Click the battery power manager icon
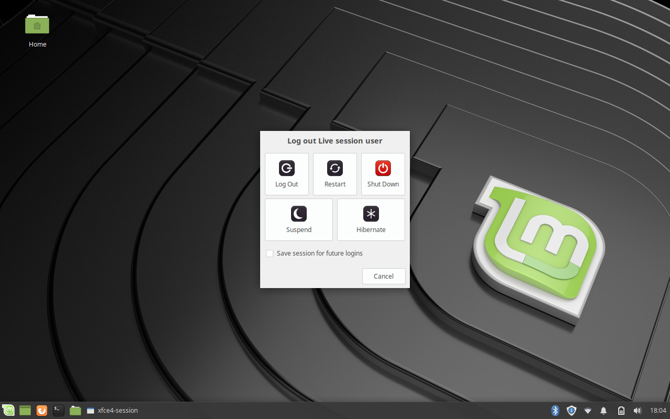 [x=621, y=411]
